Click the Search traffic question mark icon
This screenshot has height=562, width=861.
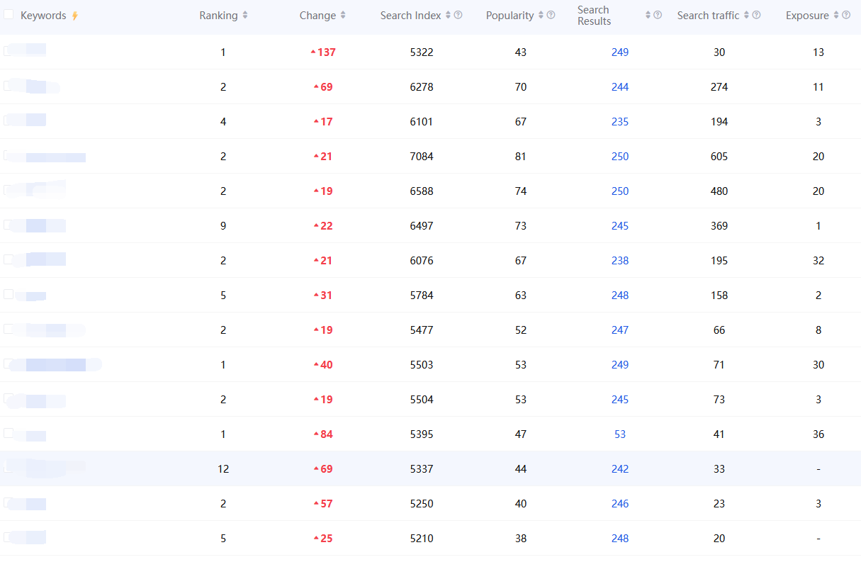(x=756, y=15)
